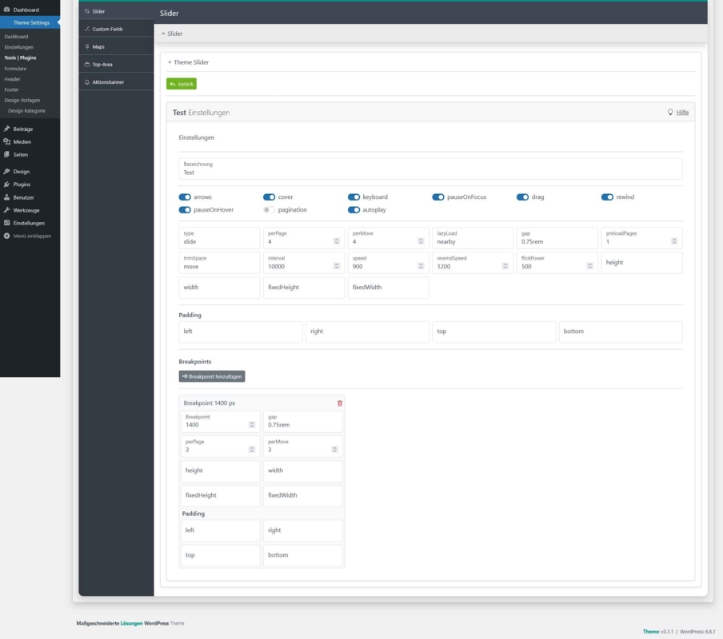
Task: Adjust the breakpoint perPage stepper showing 3
Action: (252, 450)
